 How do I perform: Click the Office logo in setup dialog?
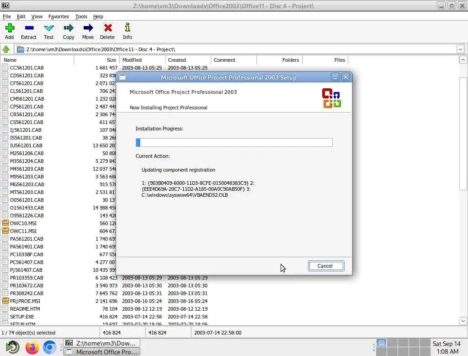coord(331,98)
